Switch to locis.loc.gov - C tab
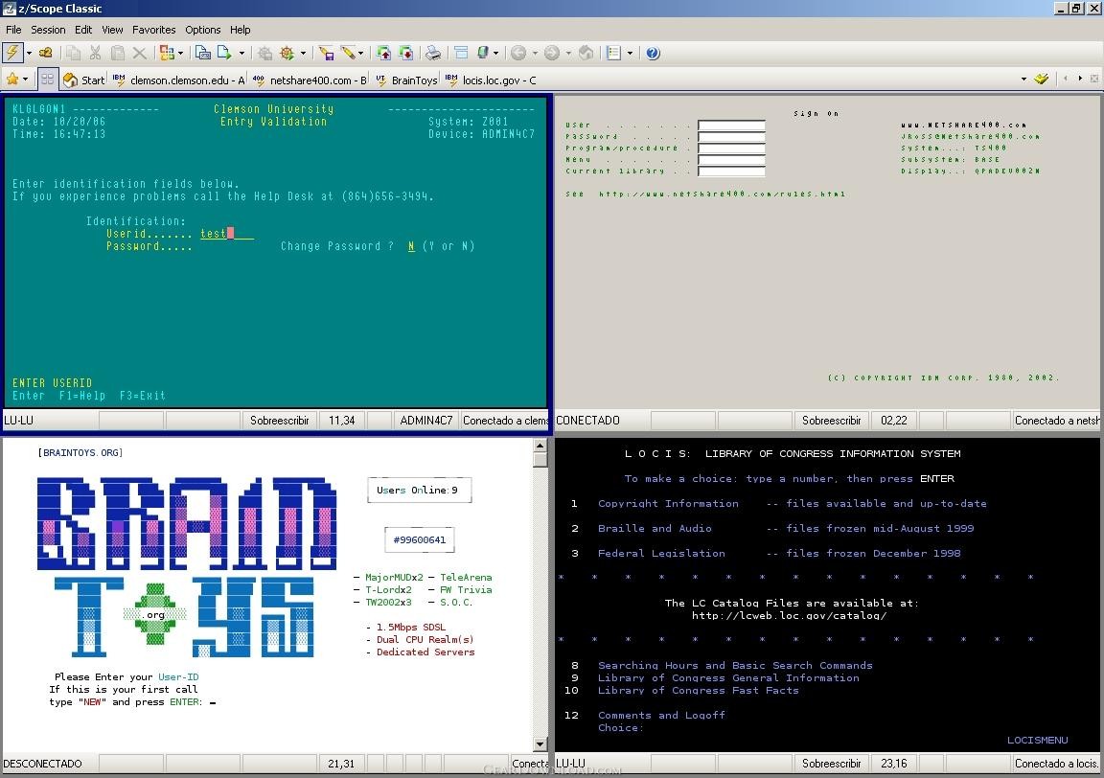Viewport: 1104px width, 778px height. [x=491, y=80]
